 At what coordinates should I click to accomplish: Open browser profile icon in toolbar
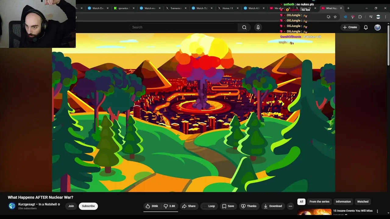click(378, 17)
